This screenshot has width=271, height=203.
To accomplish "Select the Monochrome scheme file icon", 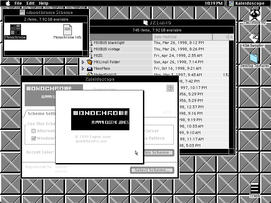I will 15,30.
